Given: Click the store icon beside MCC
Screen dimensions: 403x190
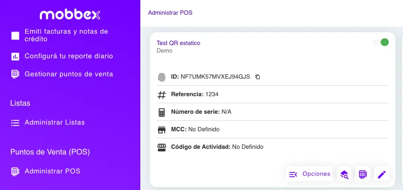Looking at the screenshot, I should [161, 130].
